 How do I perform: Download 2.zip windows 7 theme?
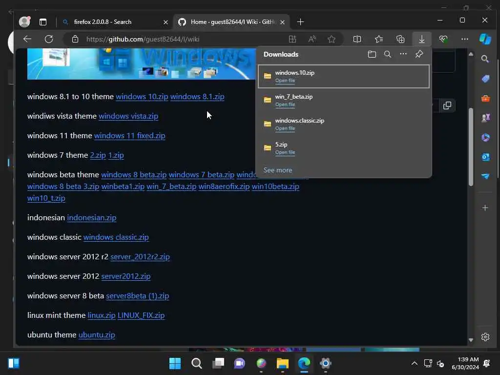(98, 155)
